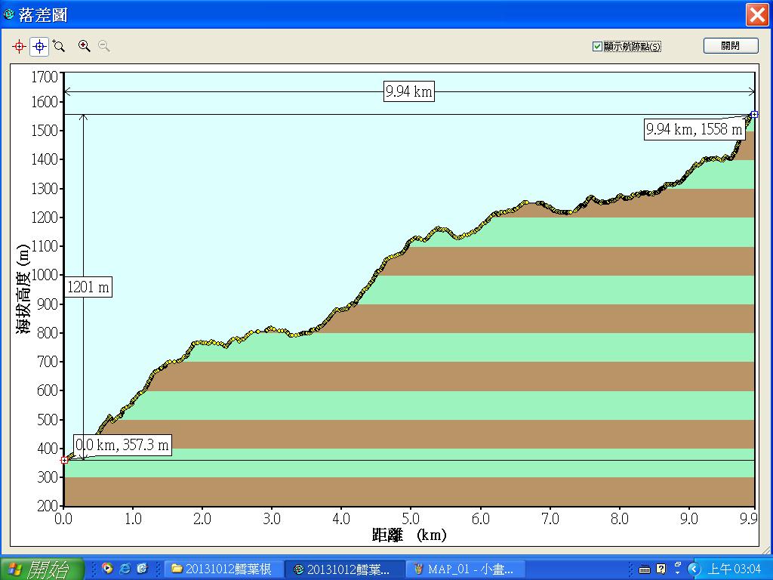Switch to MAP_01 - 小畫... taskbar window

pos(466,569)
